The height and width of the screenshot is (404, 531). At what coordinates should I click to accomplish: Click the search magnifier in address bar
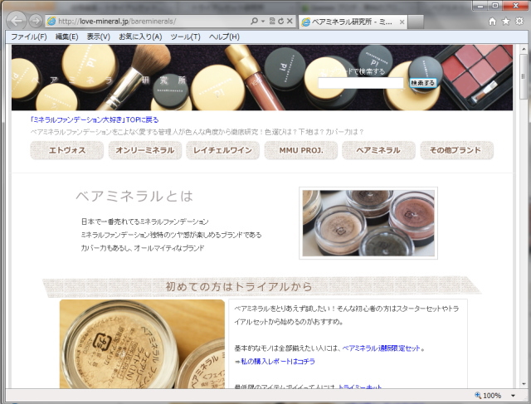(x=254, y=21)
